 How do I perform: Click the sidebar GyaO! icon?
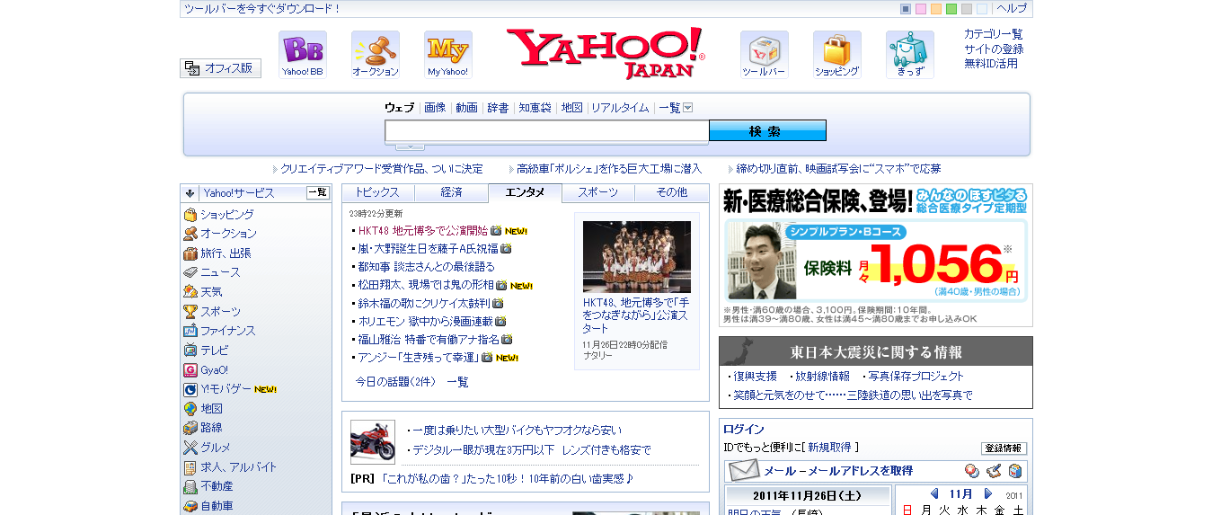click(190, 370)
